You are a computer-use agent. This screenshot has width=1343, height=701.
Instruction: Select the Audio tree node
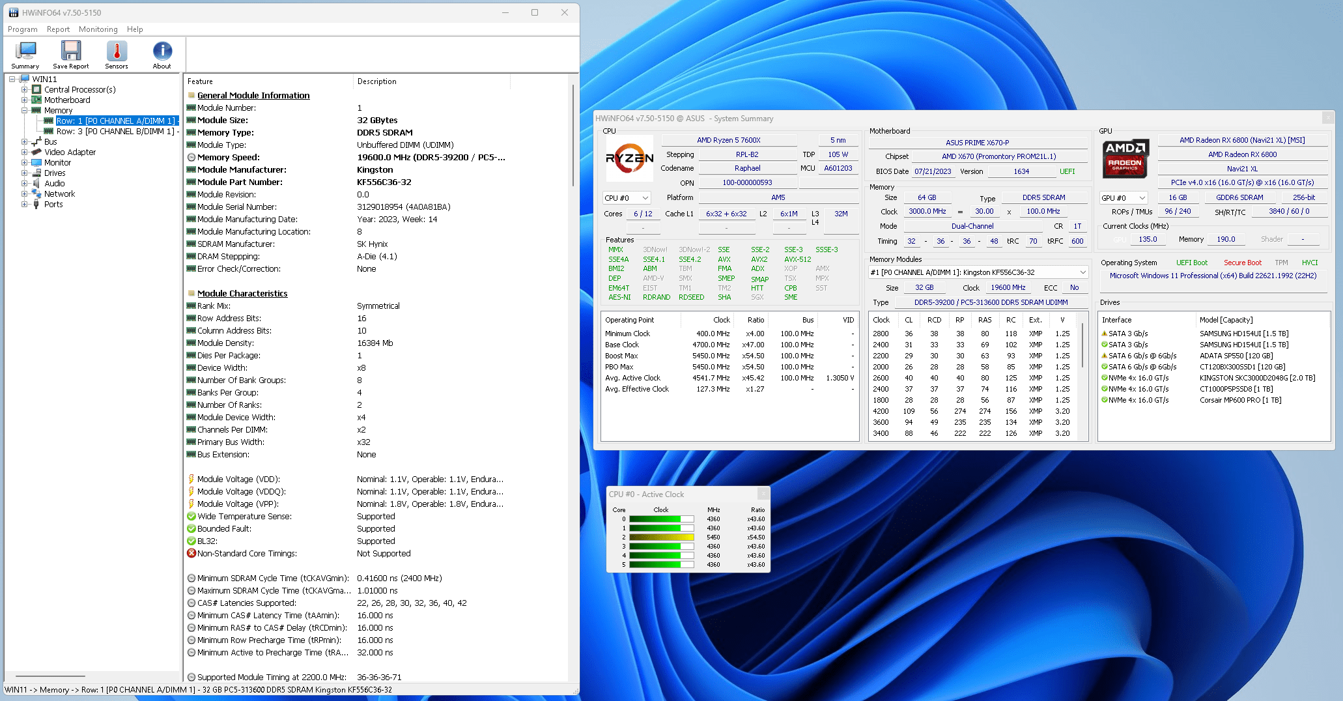pyautogui.click(x=54, y=183)
